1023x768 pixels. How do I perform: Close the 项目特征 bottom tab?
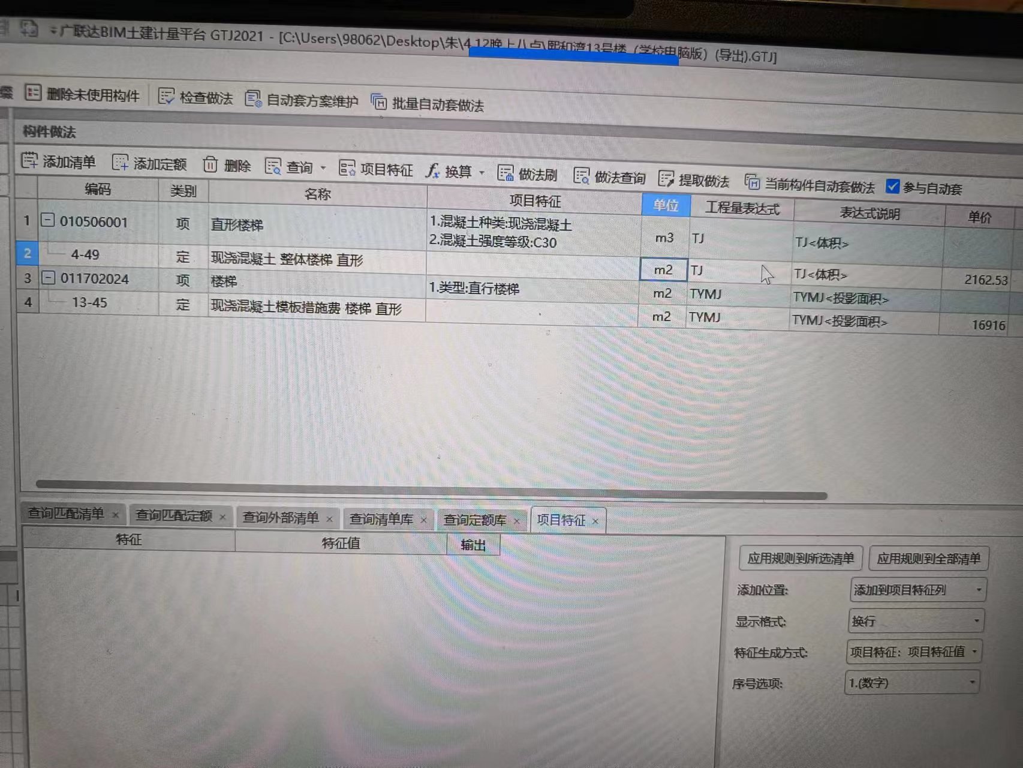[595, 521]
